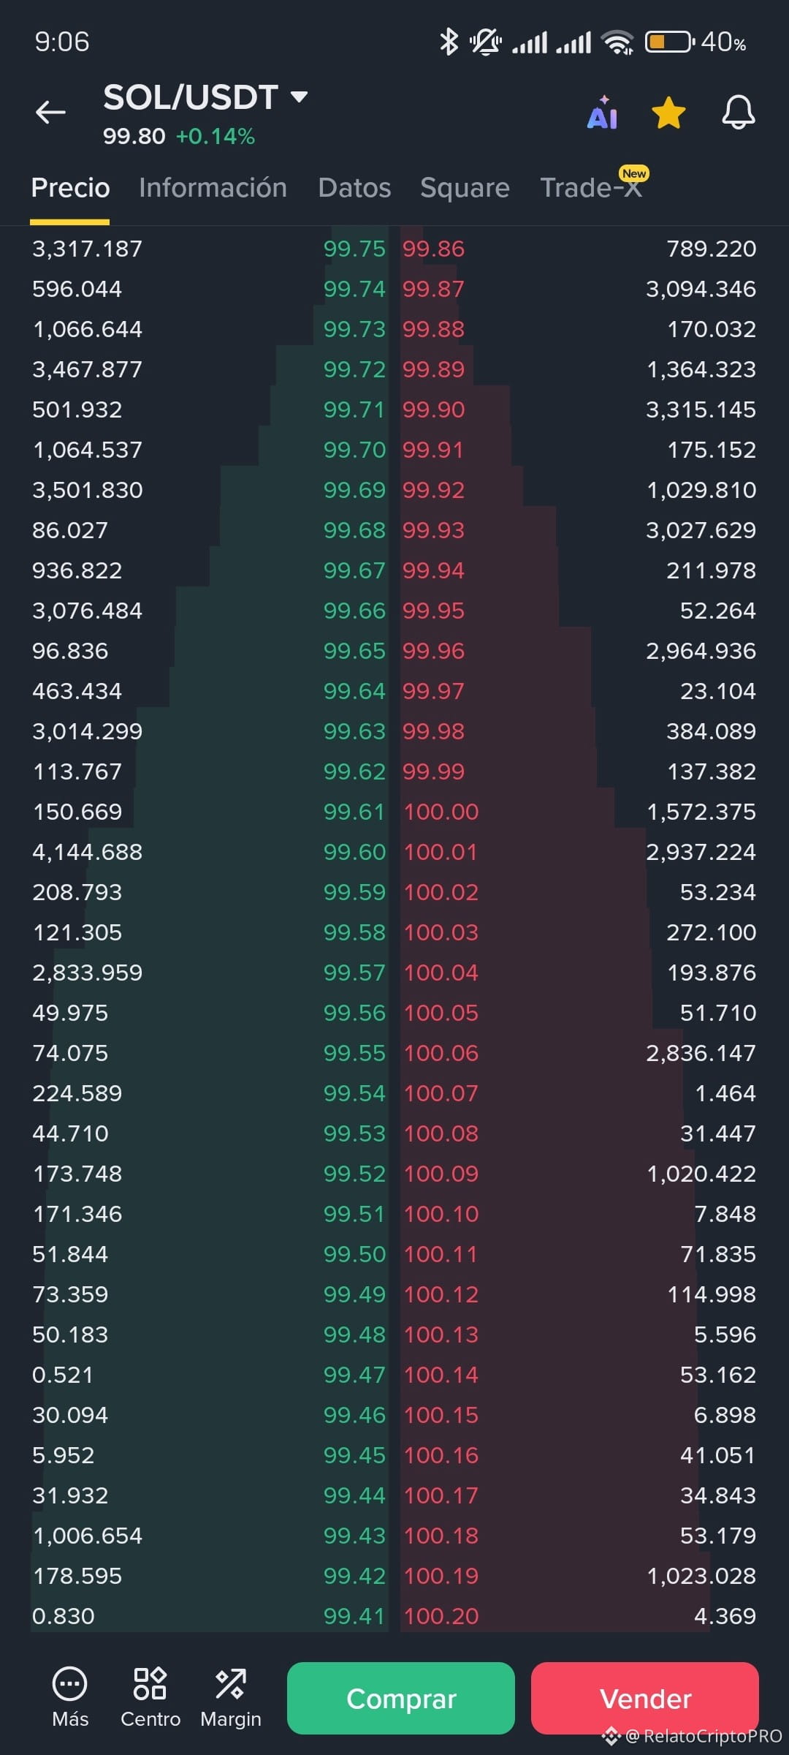The image size is (789, 1755).
Task: Select the 100.00 ask price row
Action: [580, 812]
